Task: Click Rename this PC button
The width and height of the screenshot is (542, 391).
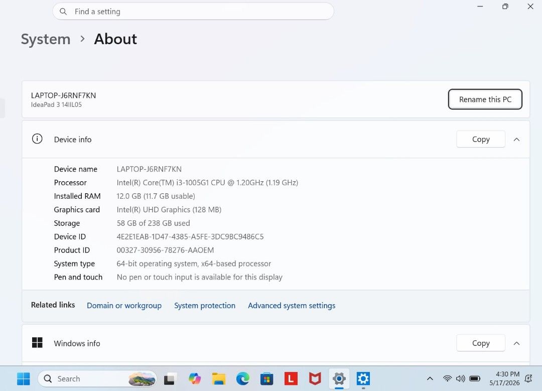Action: [485, 99]
